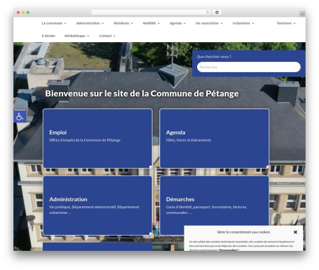The image size is (319, 270).
Task: Open the Contact menu item
Action: [x=105, y=36]
